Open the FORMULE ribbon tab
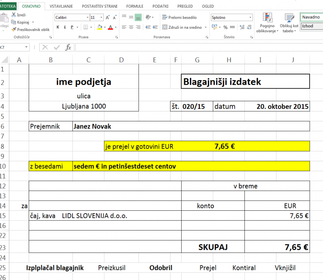The image size is (323, 280). click(x=135, y=6)
